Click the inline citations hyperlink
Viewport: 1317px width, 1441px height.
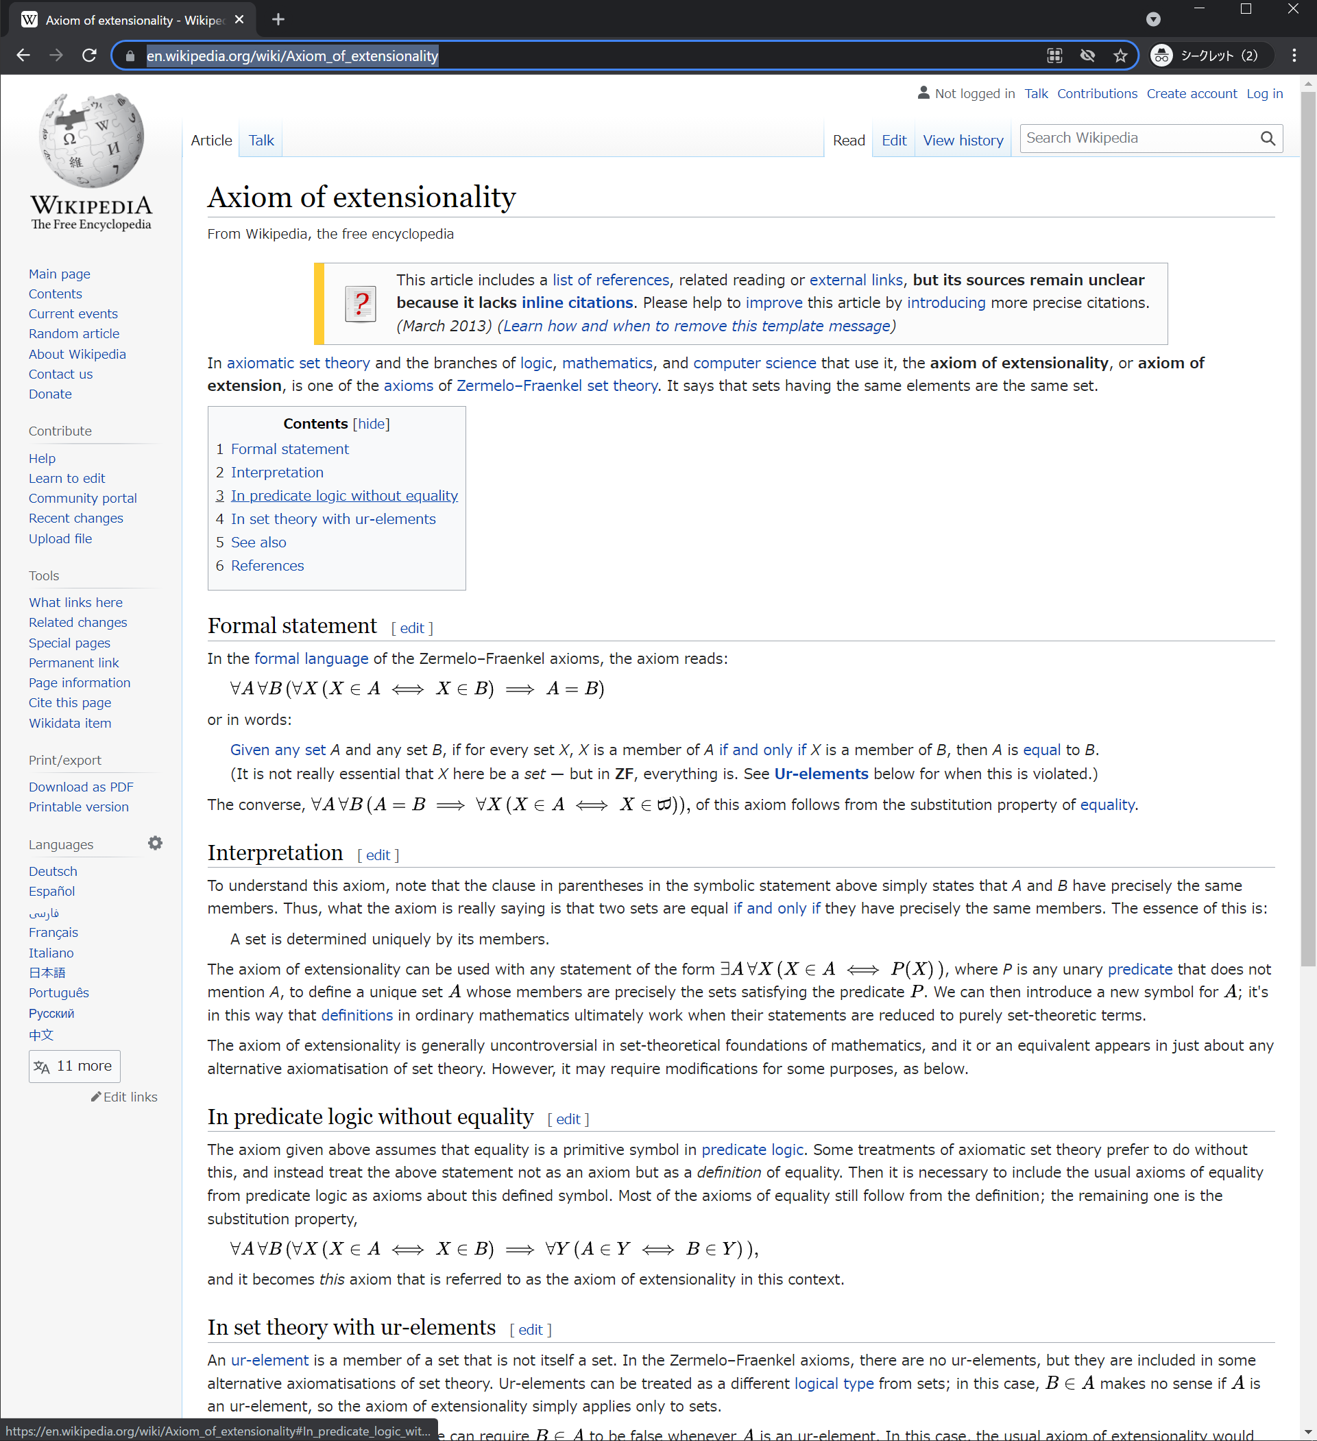click(578, 302)
